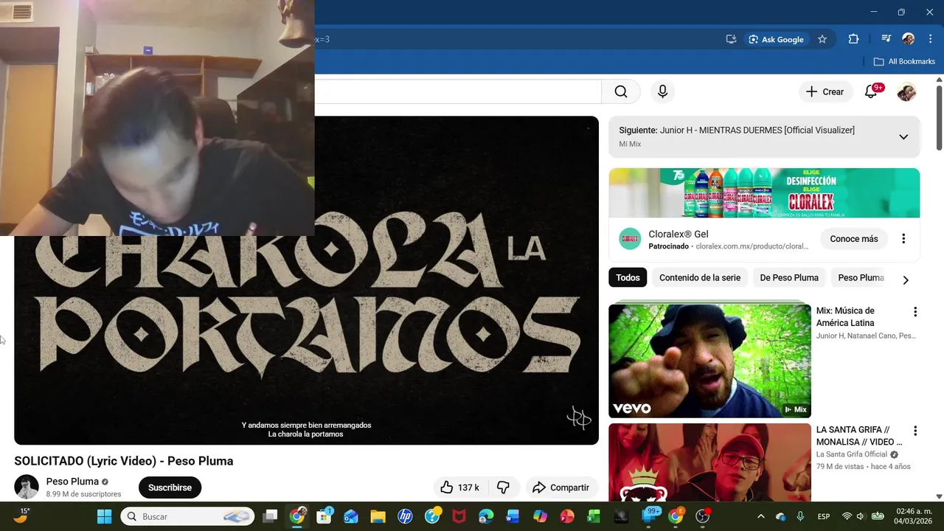The image size is (944, 531).
Task: Select the De Peso Pluma chip
Action: click(789, 277)
